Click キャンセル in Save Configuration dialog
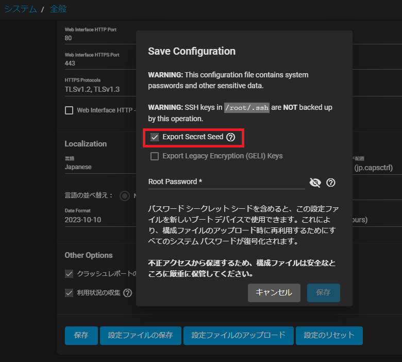Screen dimensions: 402x362 pos(274,292)
